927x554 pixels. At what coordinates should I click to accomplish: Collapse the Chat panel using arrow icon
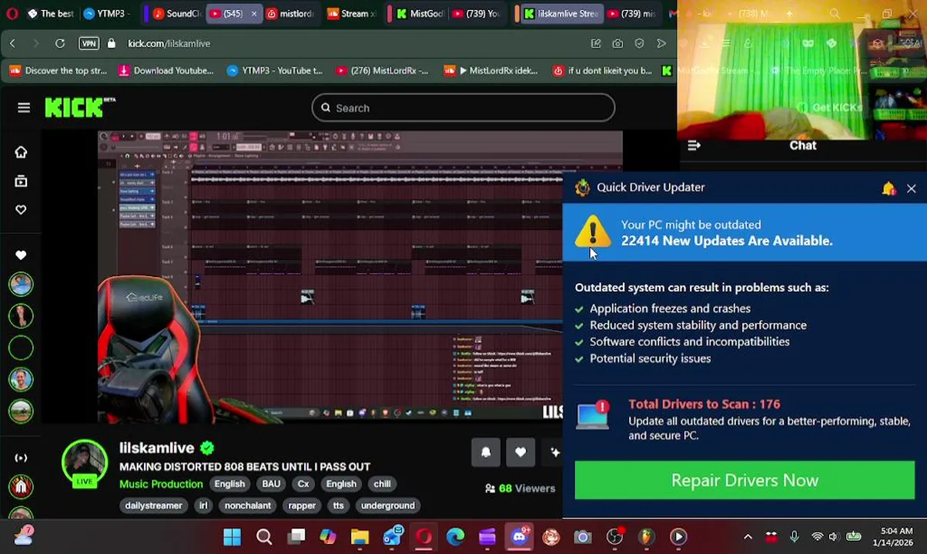694,145
